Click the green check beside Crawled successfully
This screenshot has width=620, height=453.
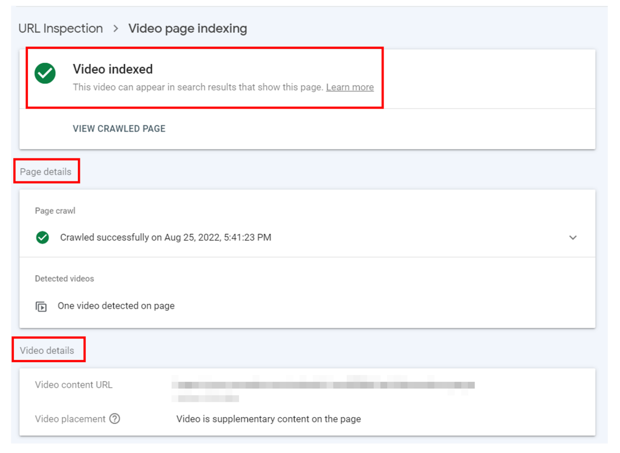[x=42, y=237]
